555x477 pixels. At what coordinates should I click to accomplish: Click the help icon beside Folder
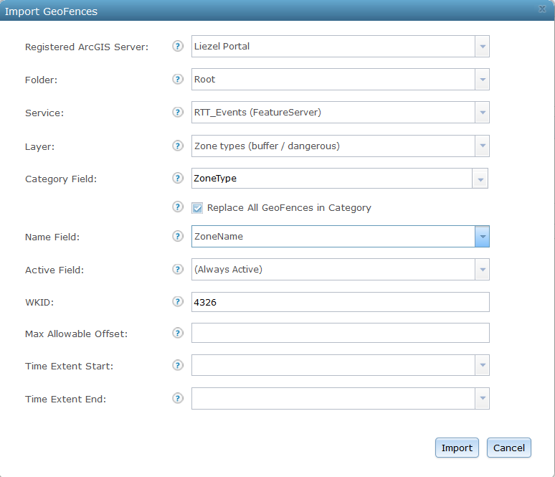178,80
